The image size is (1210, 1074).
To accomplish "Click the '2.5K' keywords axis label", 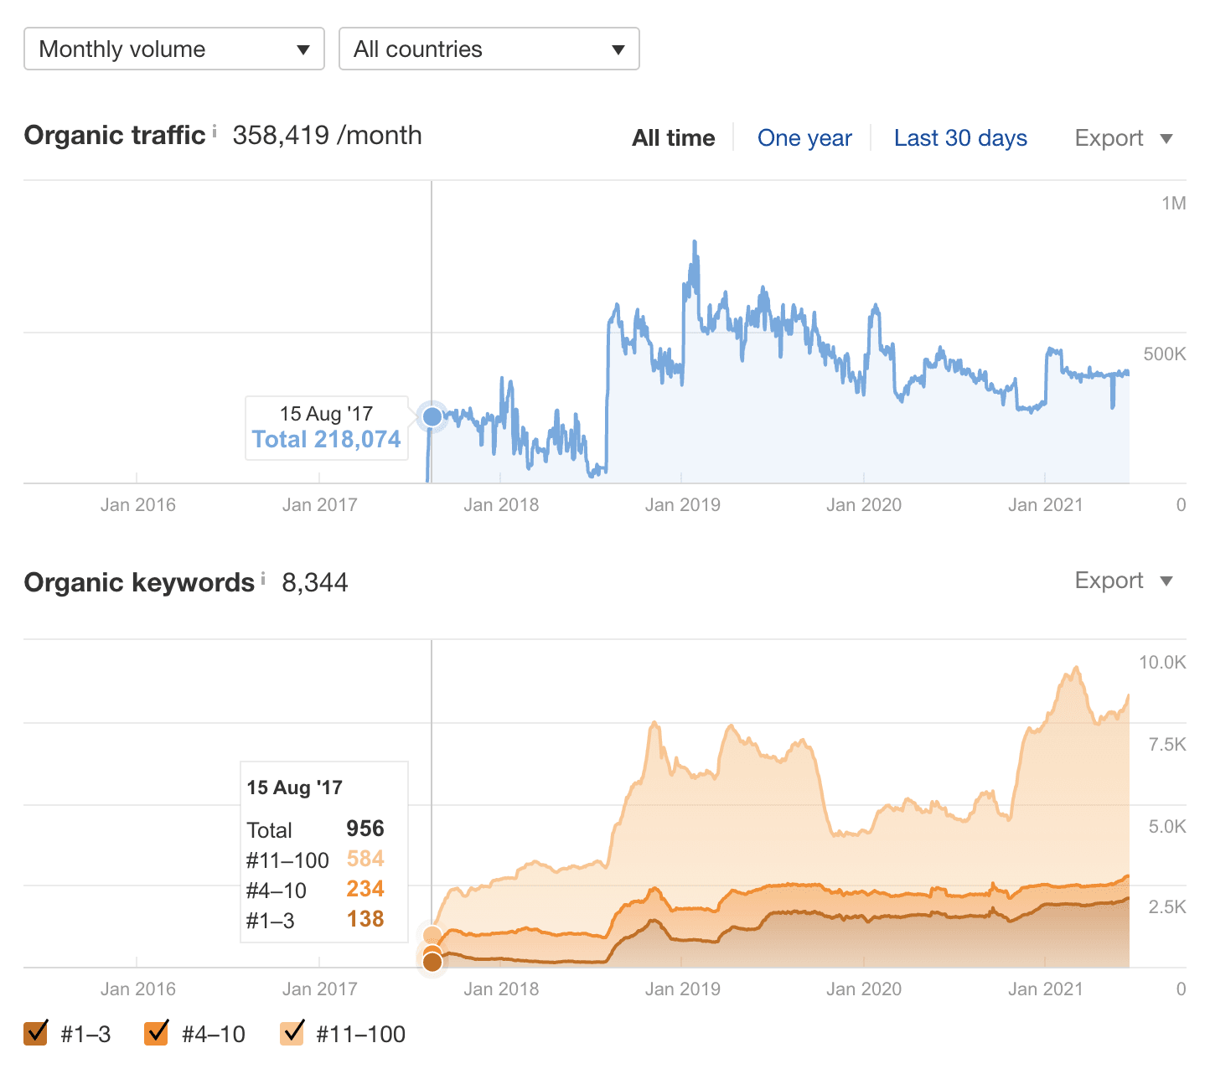I will coord(1167,907).
